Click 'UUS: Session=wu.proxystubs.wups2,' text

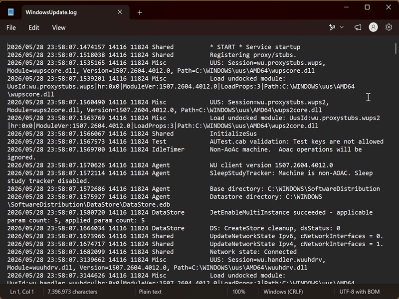[269, 102]
